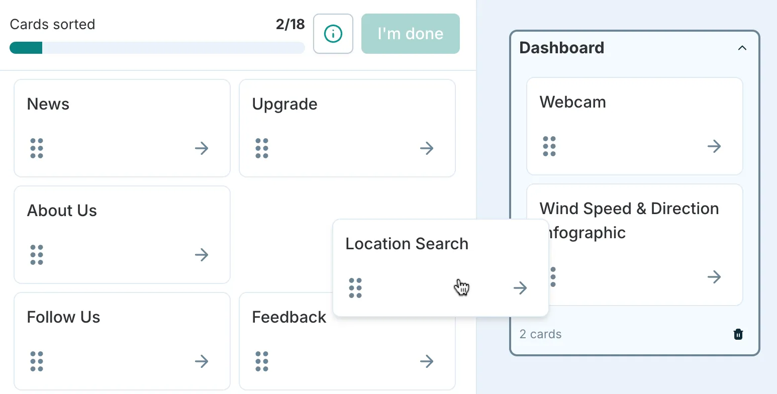Click the Feedback card drag handle
This screenshot has width=777, height=394.
pos(261,361)
